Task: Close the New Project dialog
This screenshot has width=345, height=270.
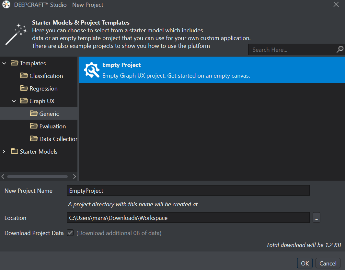Action: pyautogui.click(x=336, y=5)
